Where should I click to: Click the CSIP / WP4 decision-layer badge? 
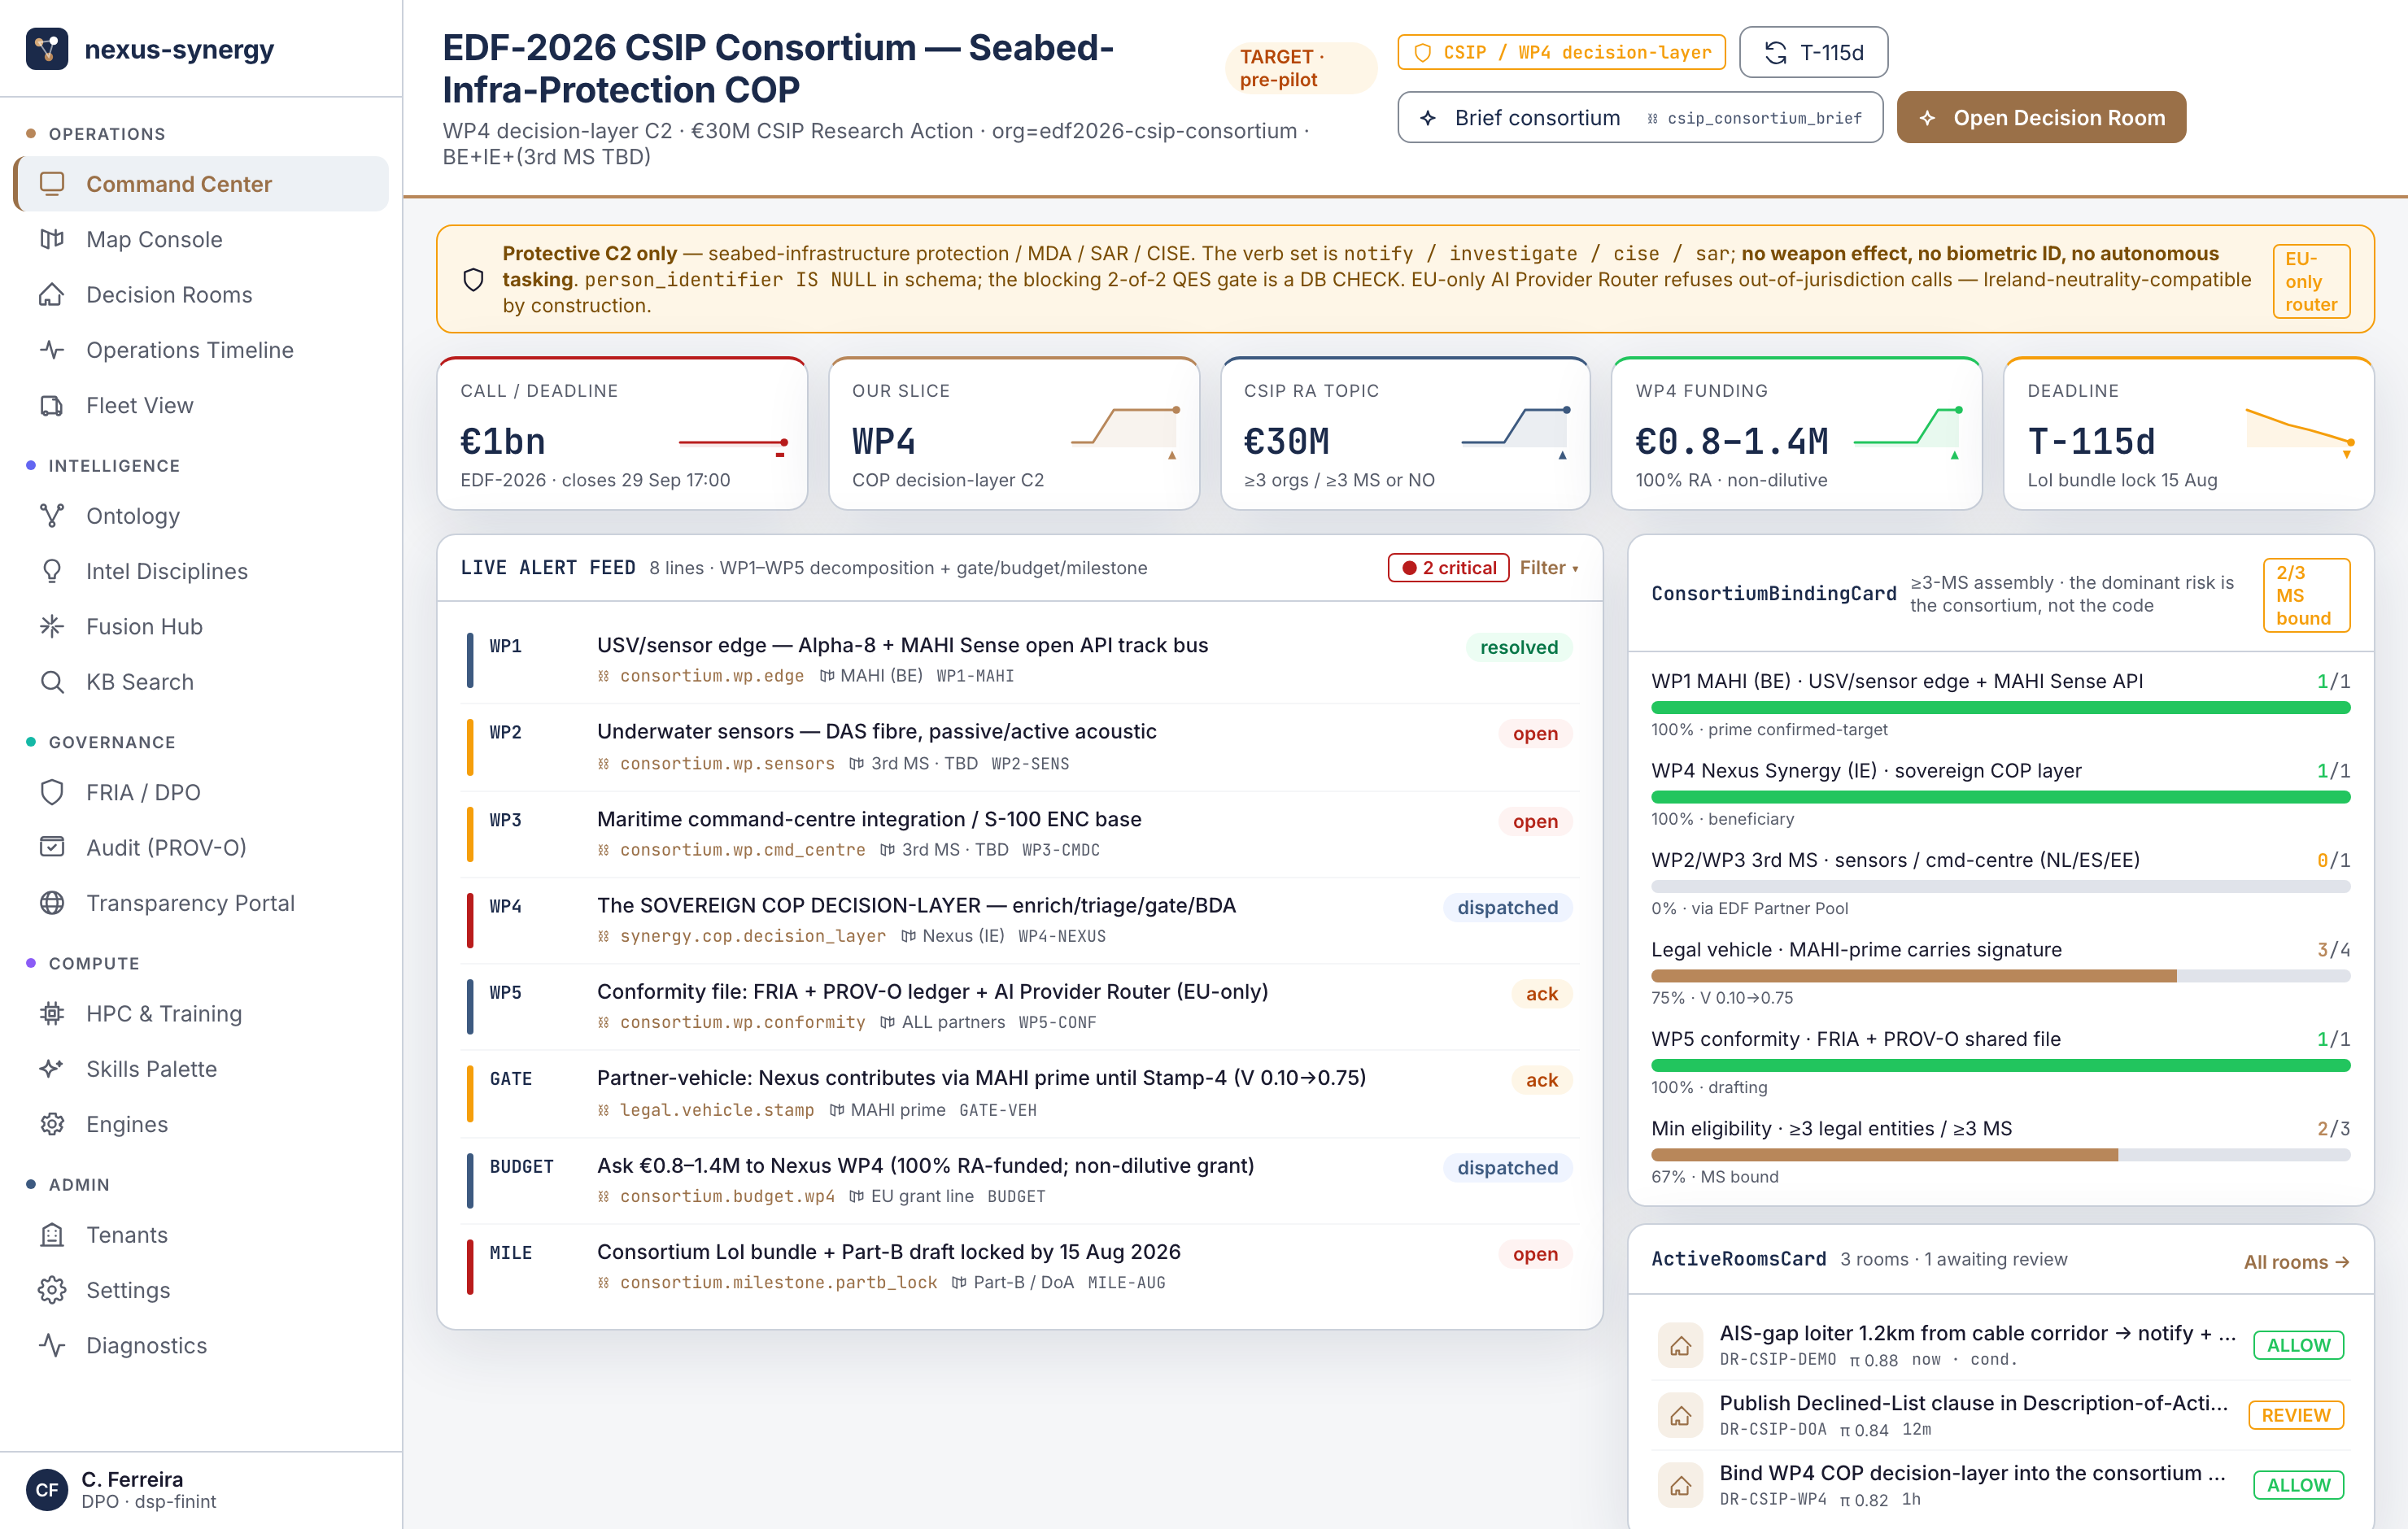pos(1561,52)
